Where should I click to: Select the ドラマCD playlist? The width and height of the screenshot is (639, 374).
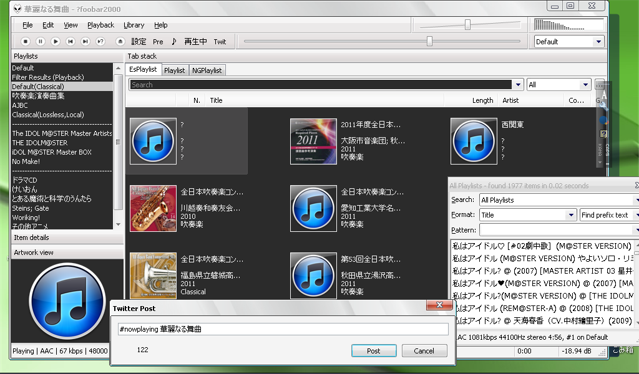tap(62, 180)
